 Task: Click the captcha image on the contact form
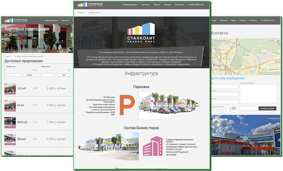[233, 108]
